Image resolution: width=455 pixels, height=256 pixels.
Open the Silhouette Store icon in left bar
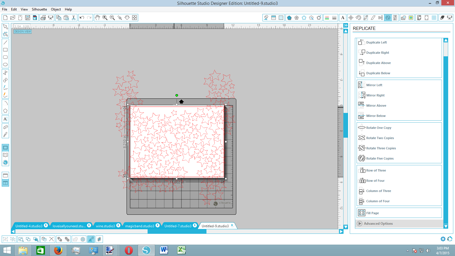[5, 162]
